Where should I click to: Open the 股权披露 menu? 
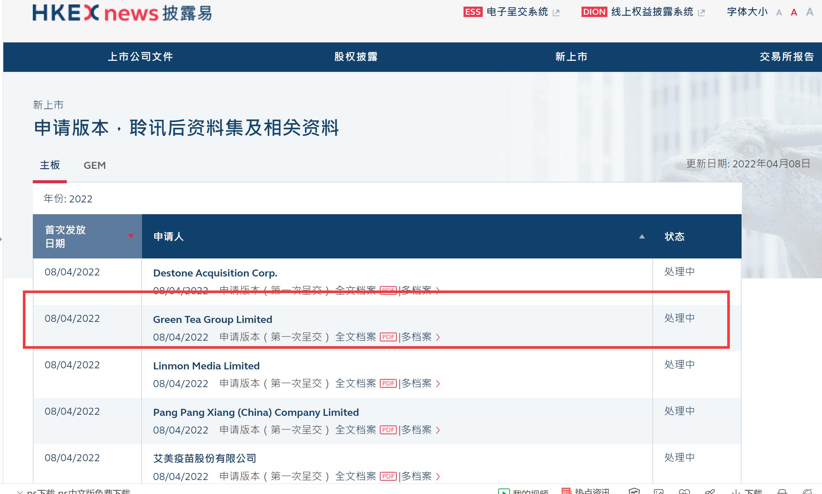(x=356, y=57)
